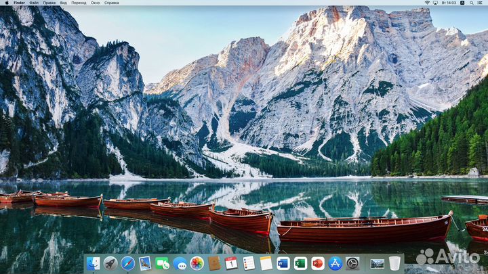Launch Launchpad rocket icon

[110, 263]
